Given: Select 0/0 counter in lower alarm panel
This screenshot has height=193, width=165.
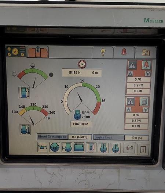Looking at the screenshot, I should pyautogui.click(x=136, y=115).
